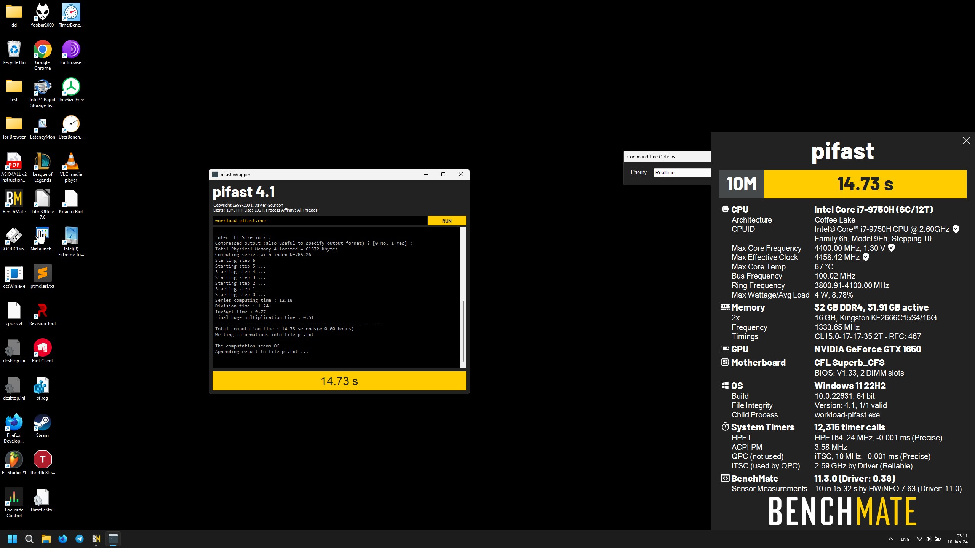Open the BOOTICEx64 desktop icon
Viewport: 975px width, 548px height.
tap(14, 239)
